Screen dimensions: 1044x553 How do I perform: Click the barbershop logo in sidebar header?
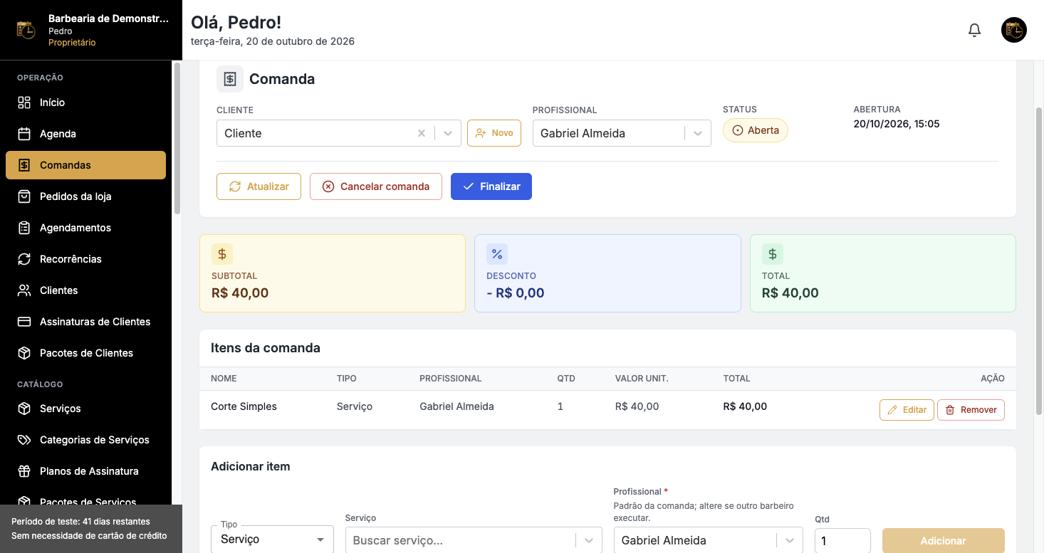26,30
